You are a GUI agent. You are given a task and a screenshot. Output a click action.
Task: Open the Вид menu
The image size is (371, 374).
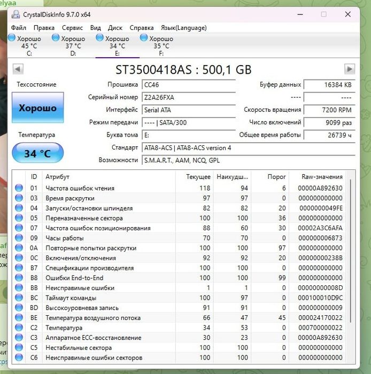pyautogui.click(x=96, y=28)
